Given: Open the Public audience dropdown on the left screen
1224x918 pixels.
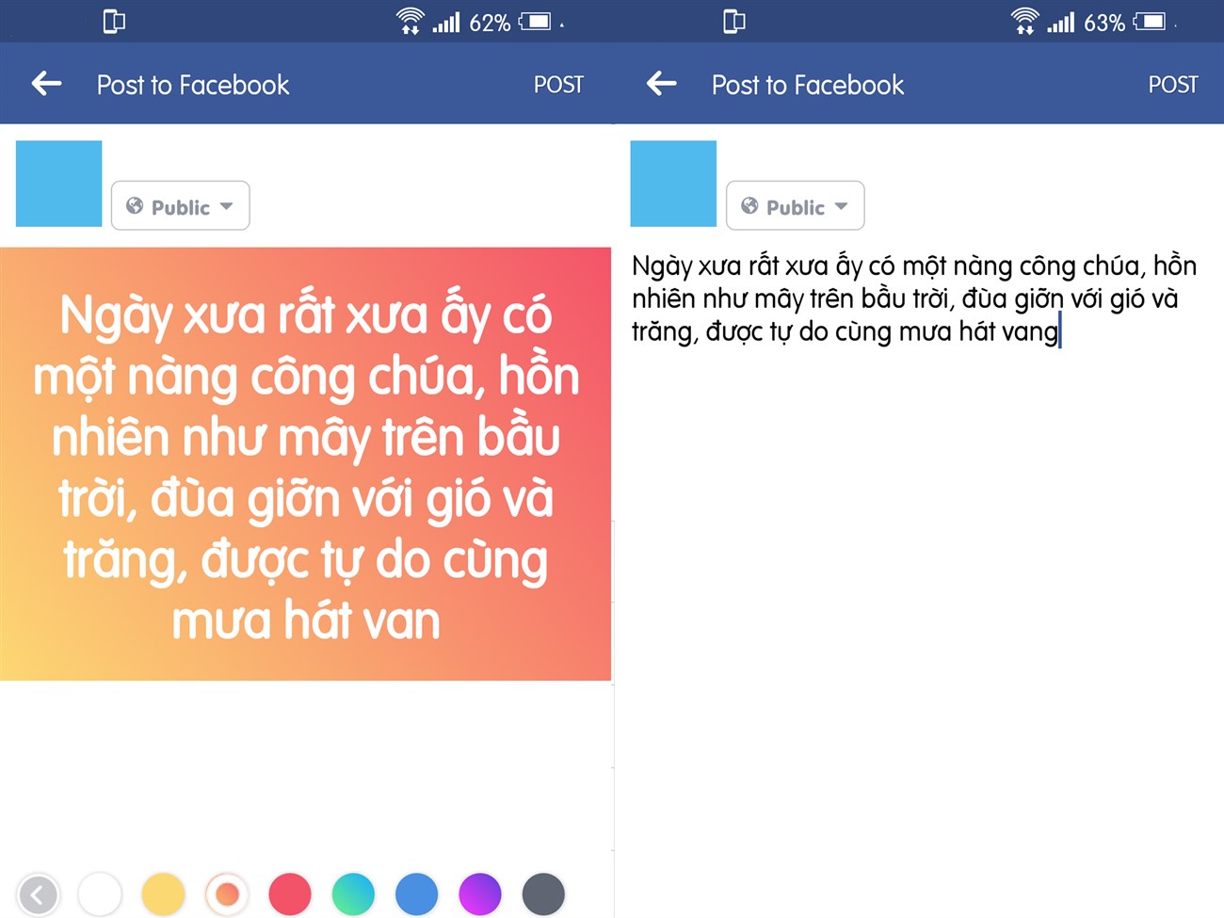Looking at the screenshot, I should coord(180,205).
